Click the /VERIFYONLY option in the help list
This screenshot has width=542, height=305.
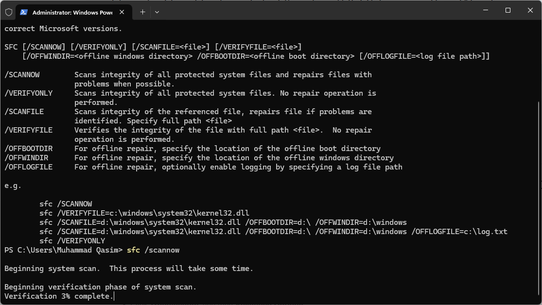(x=28, y=93)
